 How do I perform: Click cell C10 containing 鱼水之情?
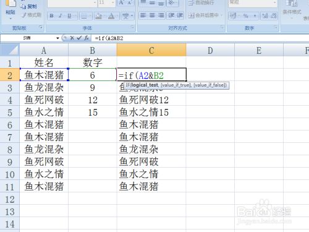point(151,174)
